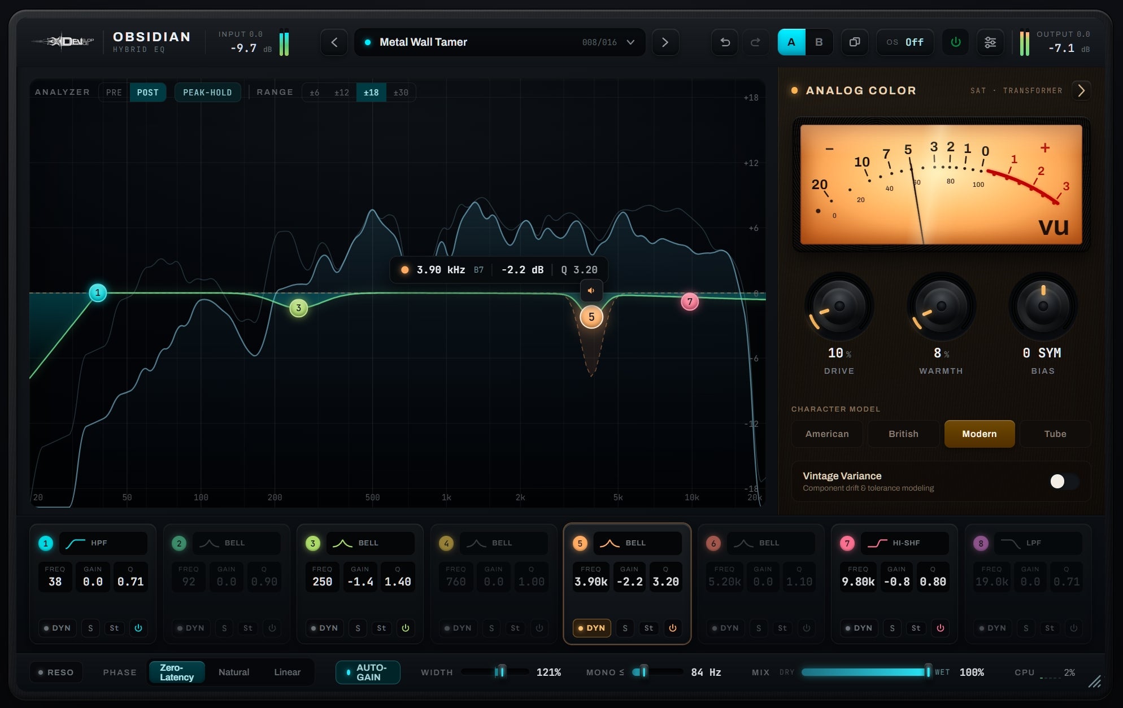Go to the previous preset arrow

click(334, 42)
